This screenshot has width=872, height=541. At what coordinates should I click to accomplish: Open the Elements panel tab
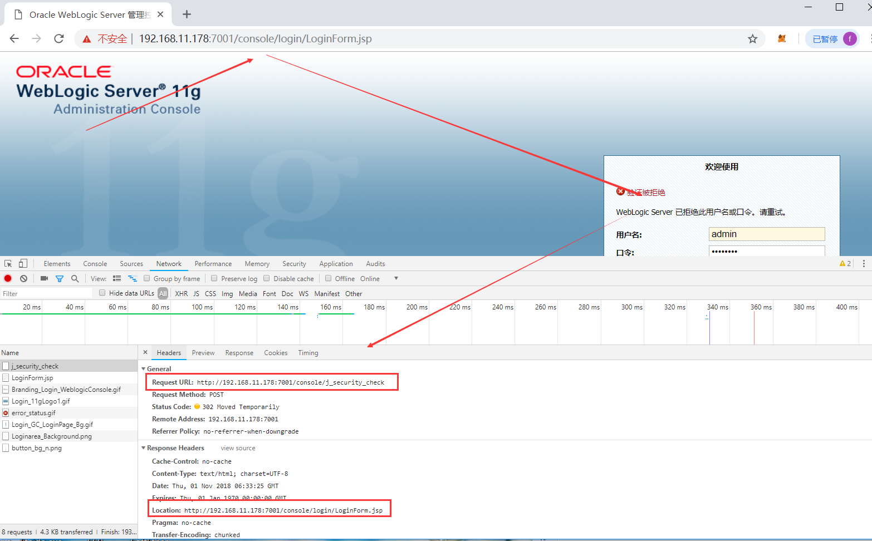57,264
